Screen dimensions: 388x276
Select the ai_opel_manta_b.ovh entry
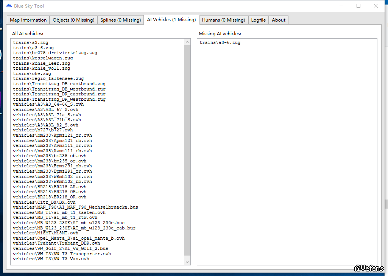(69, 239)
